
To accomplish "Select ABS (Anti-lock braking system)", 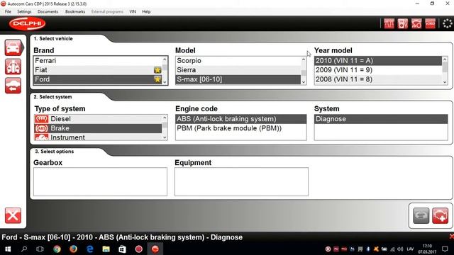I will click(x=241, y=119).
